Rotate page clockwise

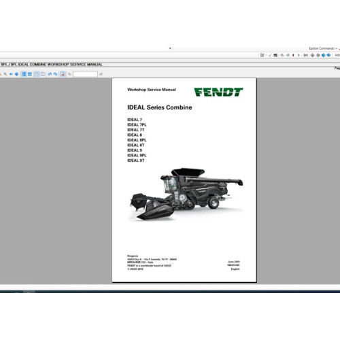point(55,74)
